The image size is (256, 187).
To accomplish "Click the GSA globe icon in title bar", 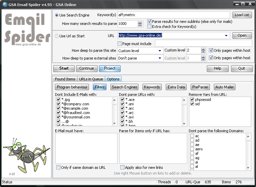I will point(5,4).
